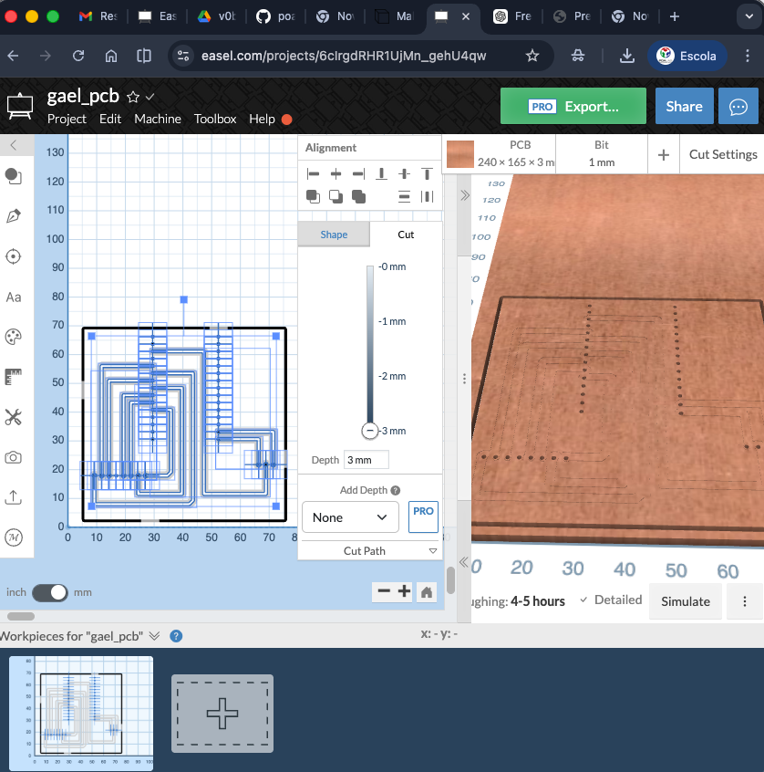Distribute selected shapes vertically
The image size is (764, 772).
(x=404, y=197)
